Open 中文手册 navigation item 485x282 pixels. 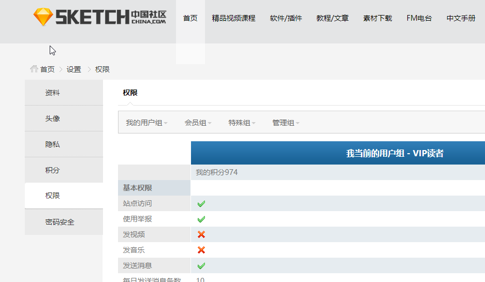(x=461, y=18)
